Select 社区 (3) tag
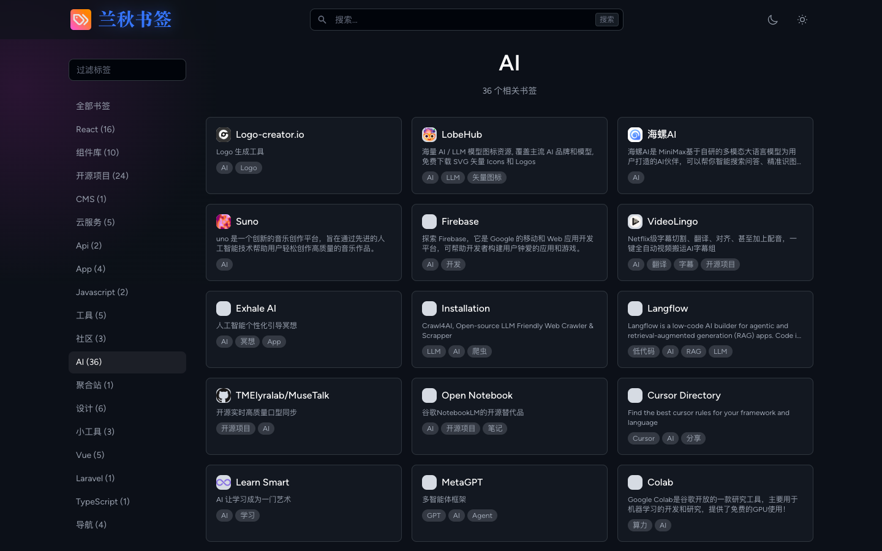The width and height of the screenshot is (882, 551). pos(127,339)
